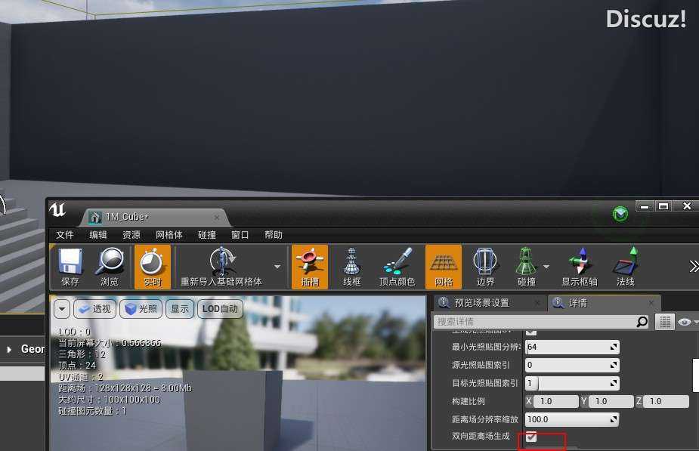Click the 浏览 (Browse) magnifier icon
Screen dimensions: 699x451
pos(110,262)
